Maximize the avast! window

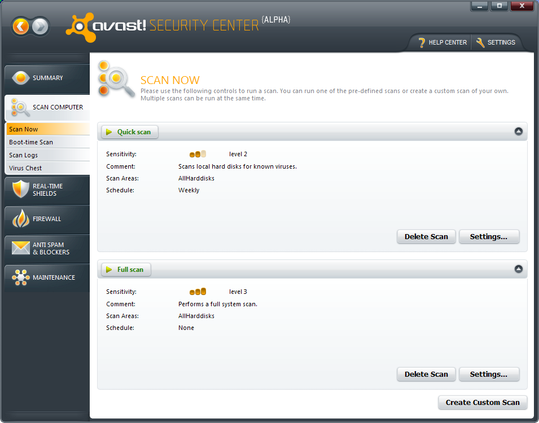[x=499, y=6]
